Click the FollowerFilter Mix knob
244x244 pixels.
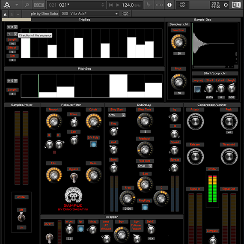[x=54, y=175]
